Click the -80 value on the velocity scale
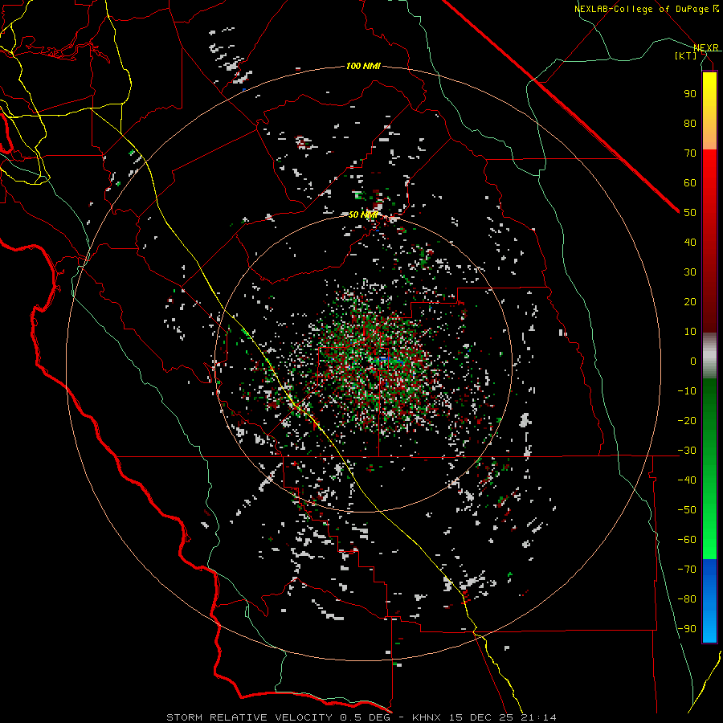This screenshot has width=723, height=723. [x=687, y=599]
